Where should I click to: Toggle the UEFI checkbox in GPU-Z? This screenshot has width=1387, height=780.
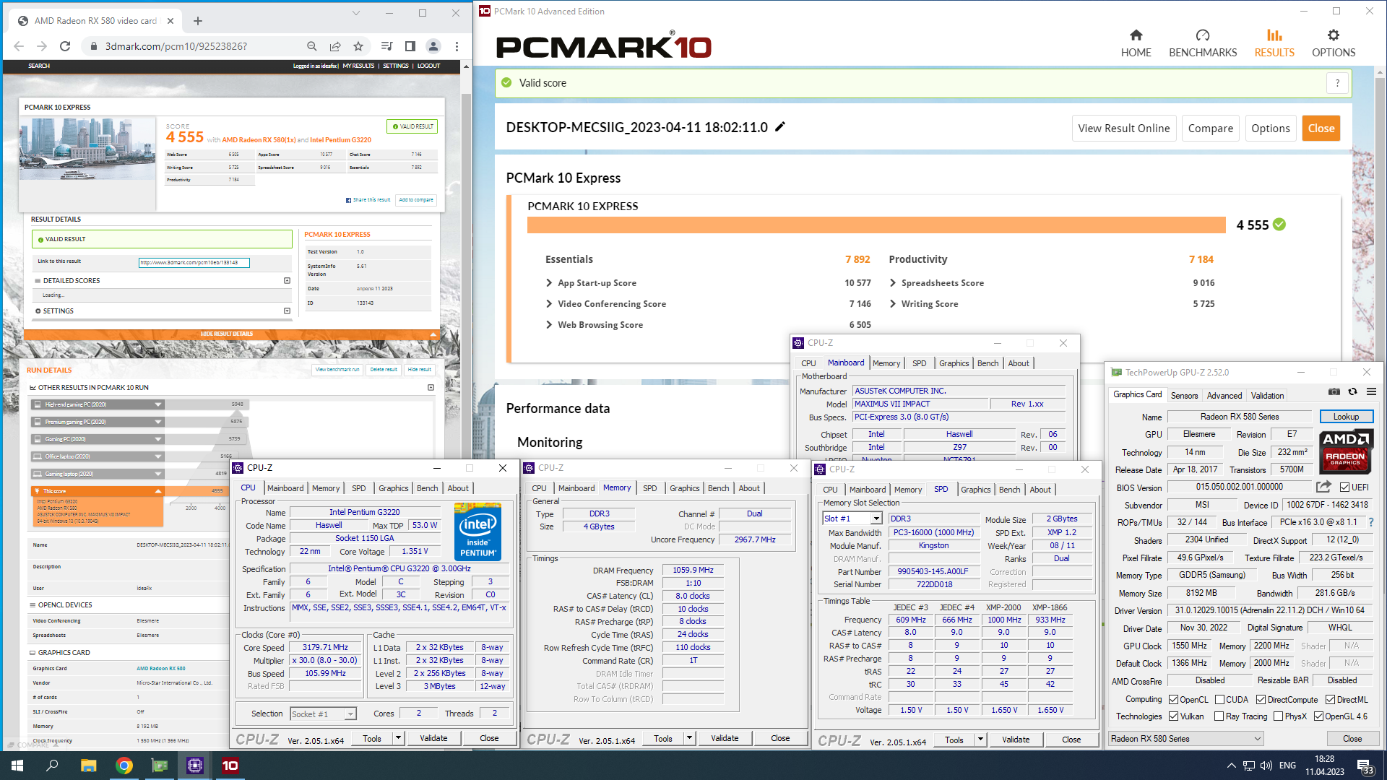(1344, 487)
